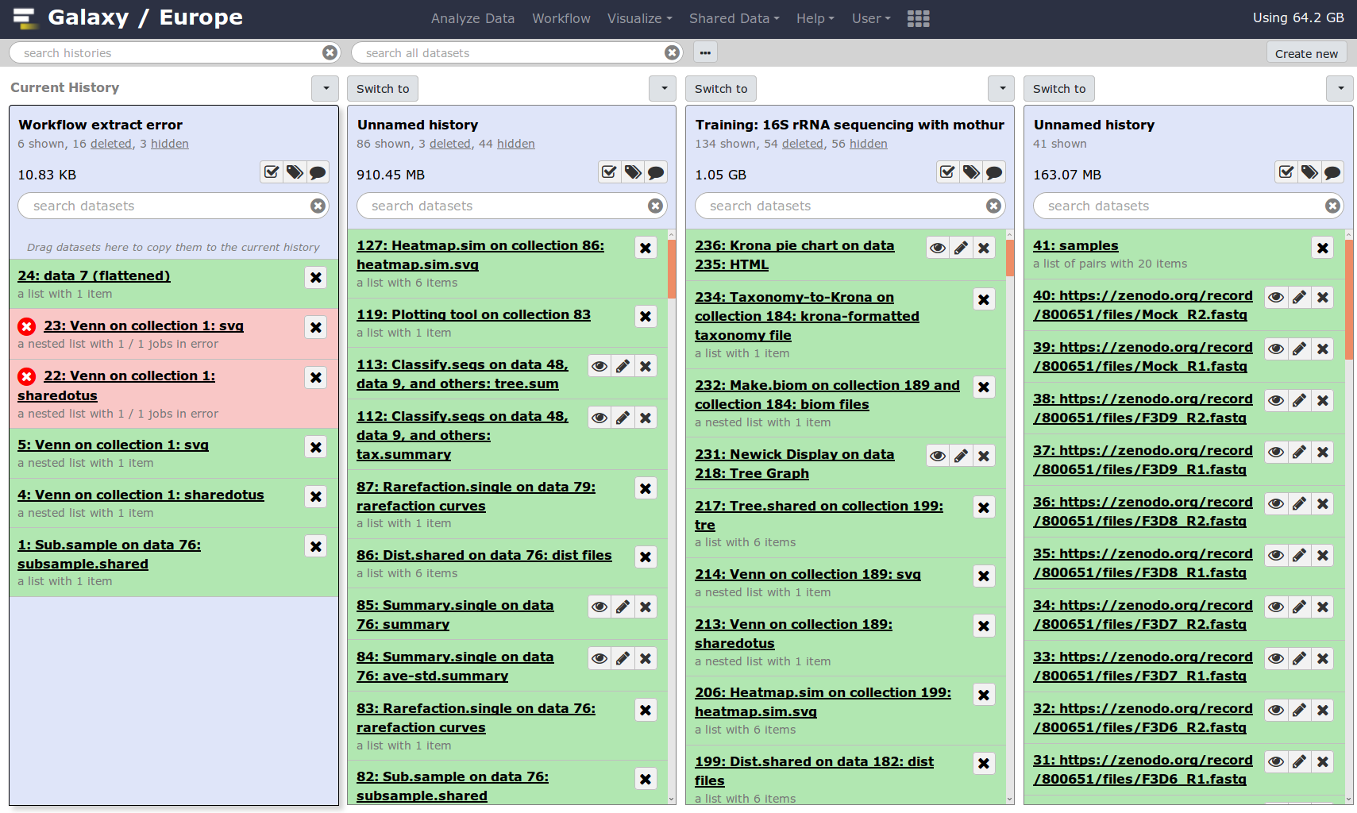Clear search datasets in Workflow extract error
Image resolution: width=1357 pixels, height=813 pixels.
click(x=318, y=206)
